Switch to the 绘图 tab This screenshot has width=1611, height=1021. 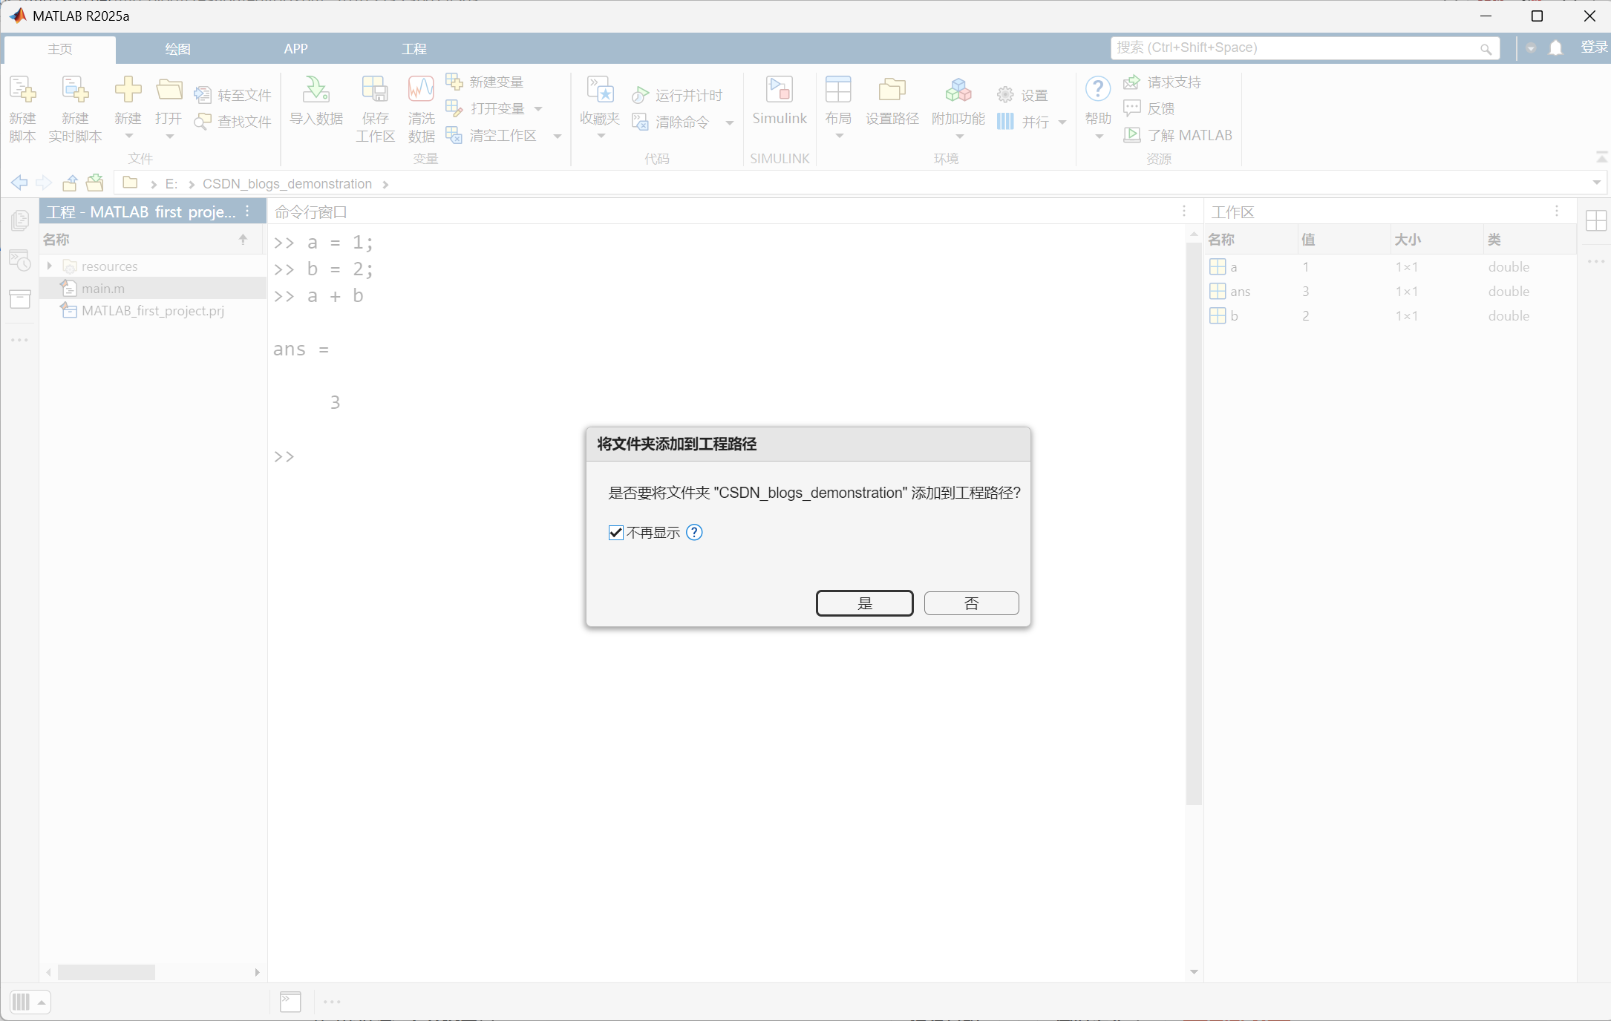click(177, 49)
